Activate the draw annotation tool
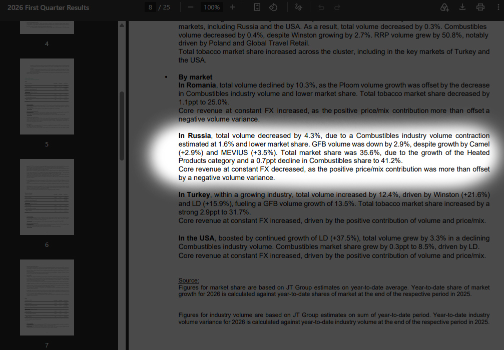Screen dimensions: 504x350 tap(299, 7)
